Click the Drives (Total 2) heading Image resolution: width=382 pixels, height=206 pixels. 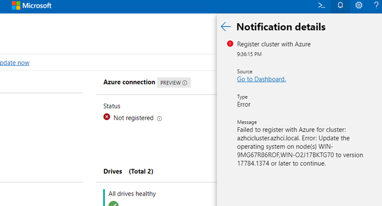(128, 171)
